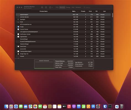Switch to the Network tab
The width and height of the screenshot is (131, 110).
click(x=78, y=7)
